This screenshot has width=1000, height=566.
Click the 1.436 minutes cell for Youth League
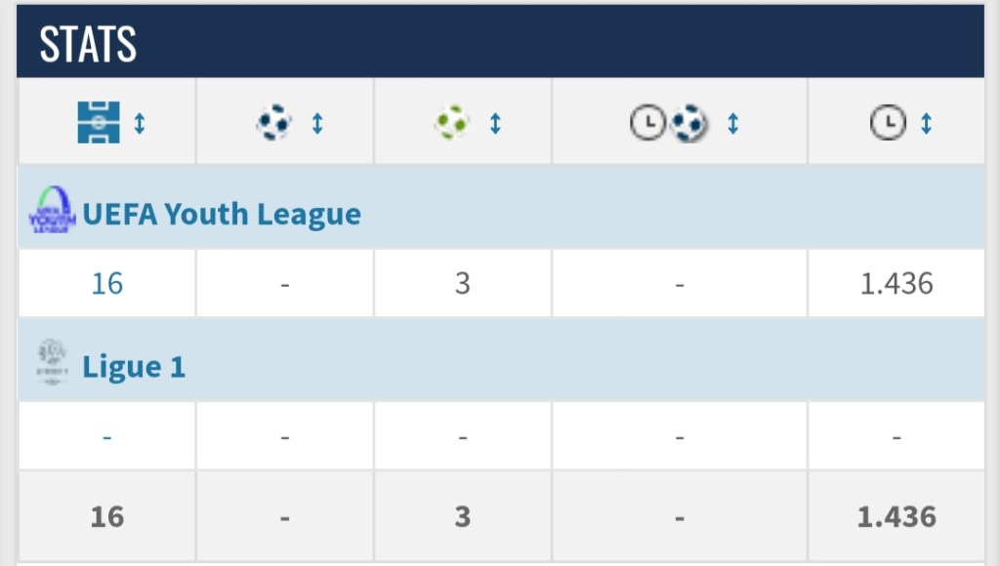point(896,283)
